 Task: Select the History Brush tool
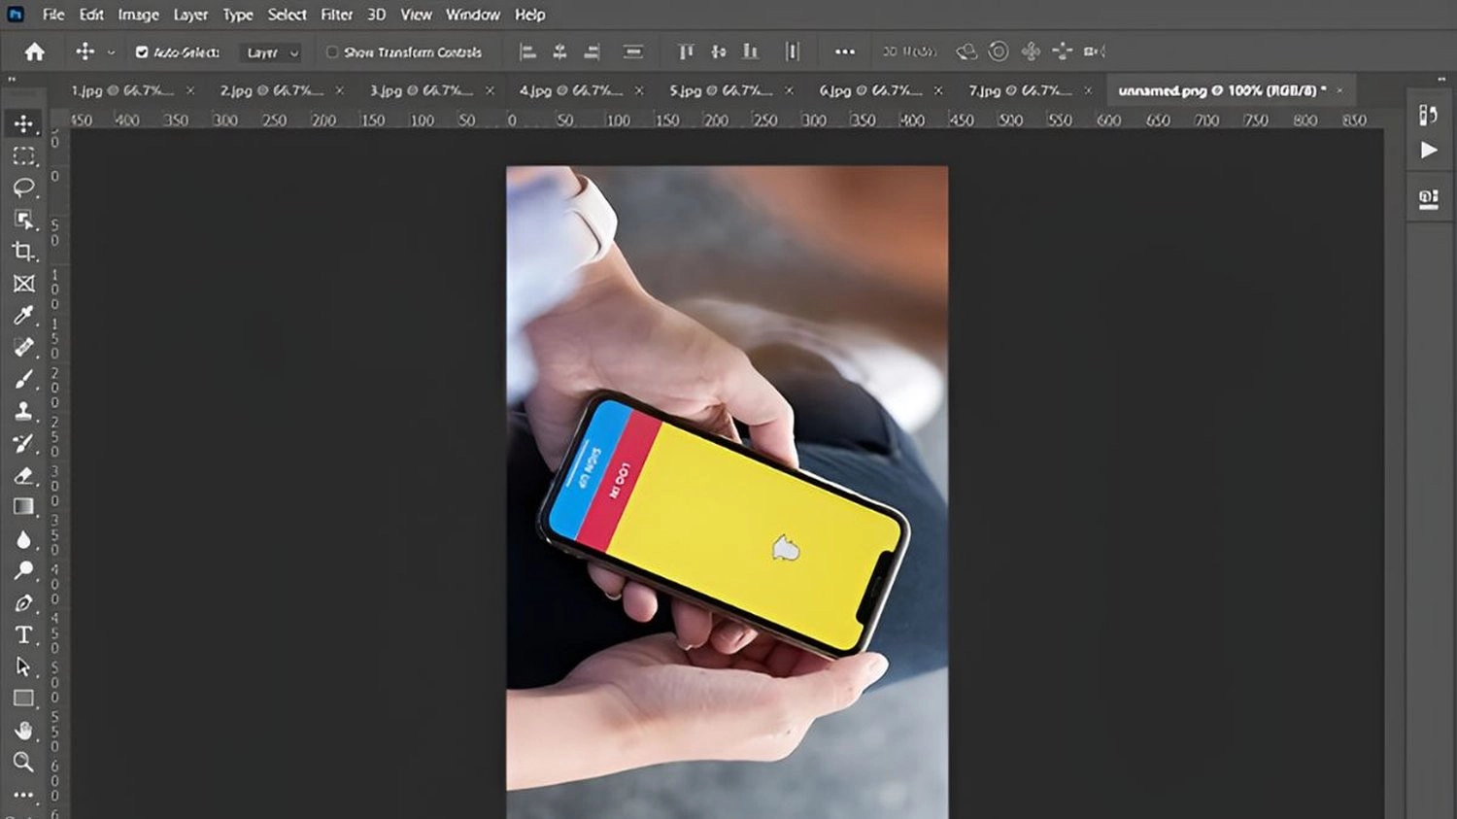(24, 443)
